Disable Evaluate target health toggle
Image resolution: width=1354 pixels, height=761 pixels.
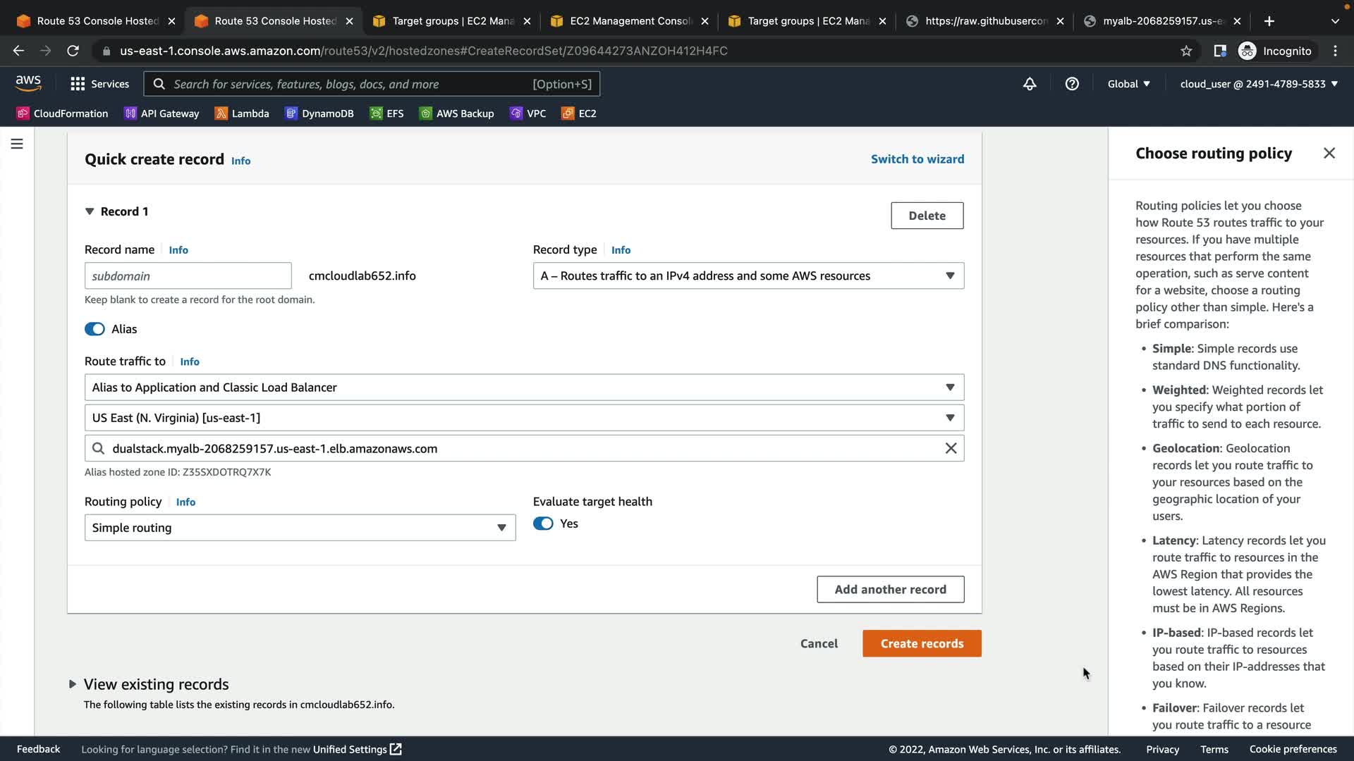tap(543, 524)
